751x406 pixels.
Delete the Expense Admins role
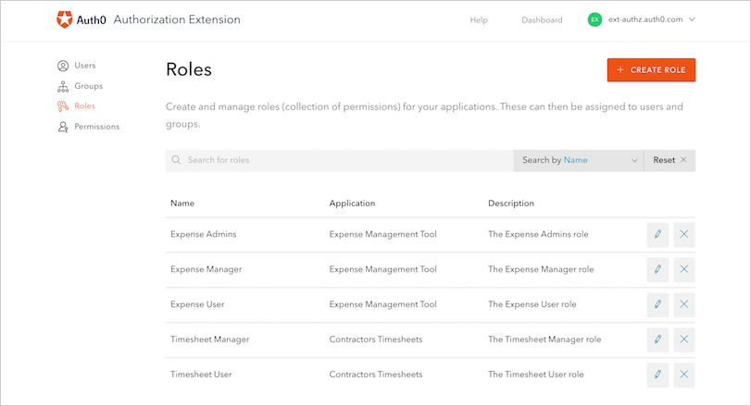pyautogui.click(x=684, y=234)
